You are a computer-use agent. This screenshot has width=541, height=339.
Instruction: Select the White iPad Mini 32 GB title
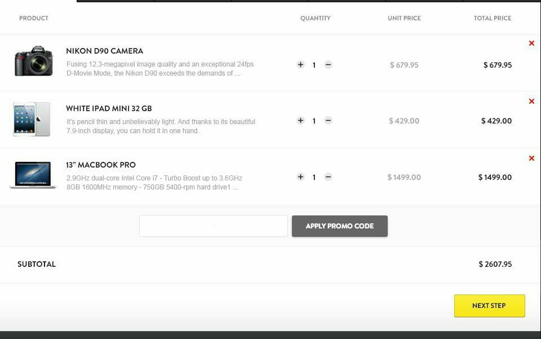(109, 108)
